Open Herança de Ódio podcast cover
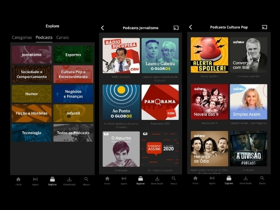This screenshot has width=280, height=210. click(x=209, y=148)
